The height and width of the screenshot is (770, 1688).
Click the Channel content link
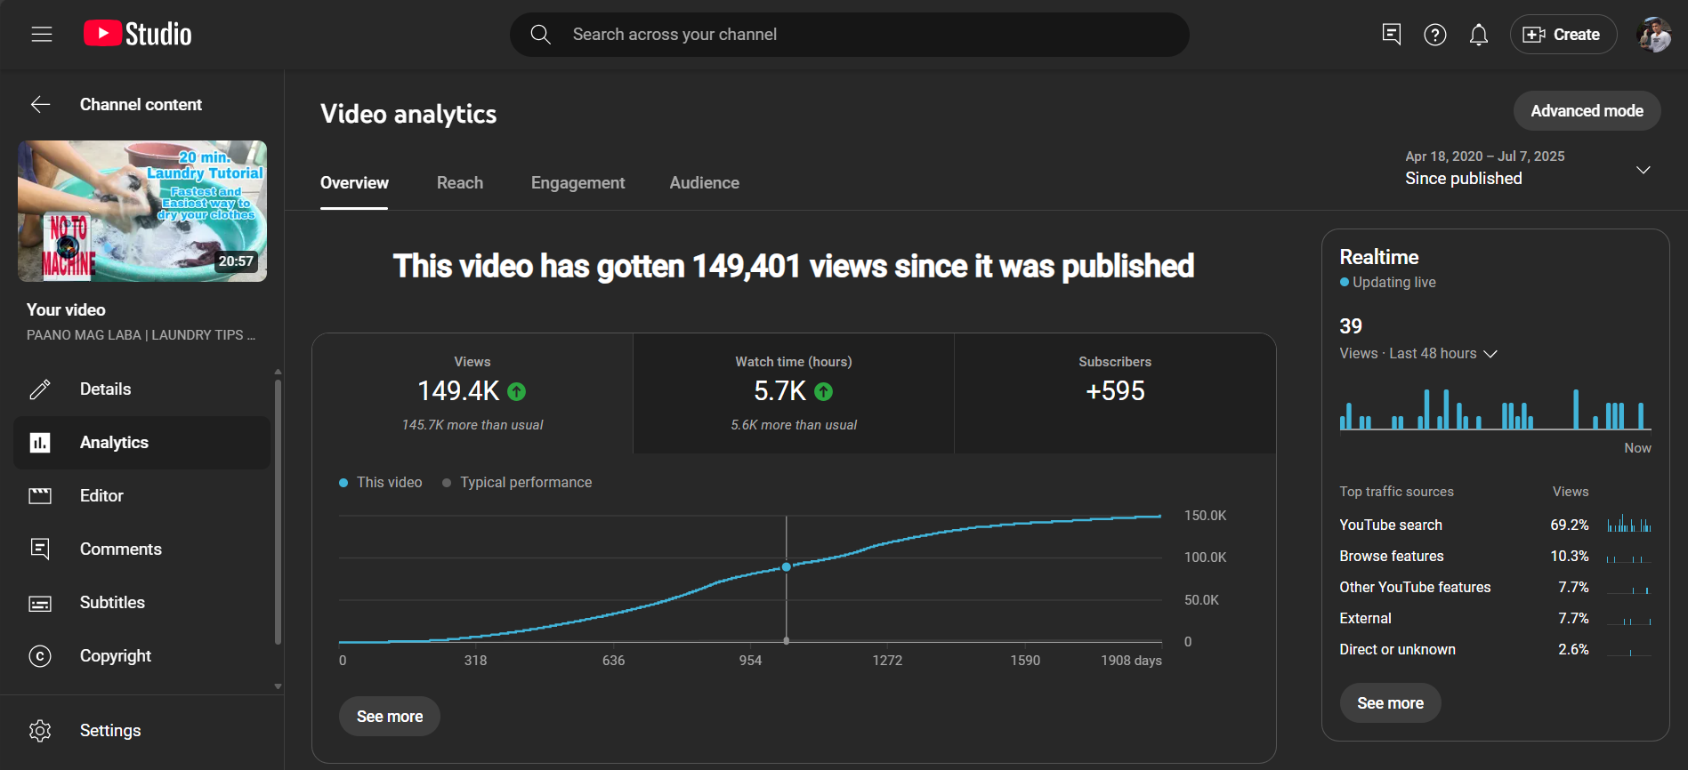[x=141, y=105]
